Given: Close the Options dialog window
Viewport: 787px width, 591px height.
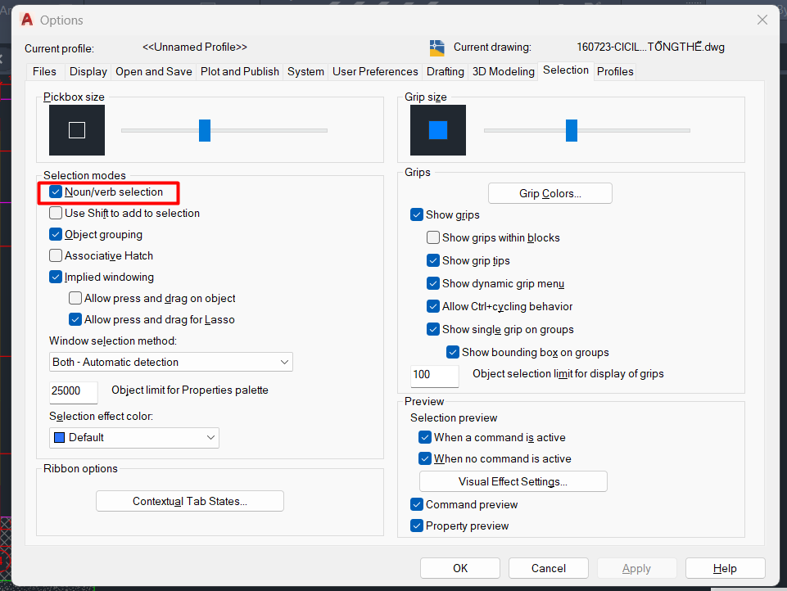Looking at the screenshot, I should [762, 20].
